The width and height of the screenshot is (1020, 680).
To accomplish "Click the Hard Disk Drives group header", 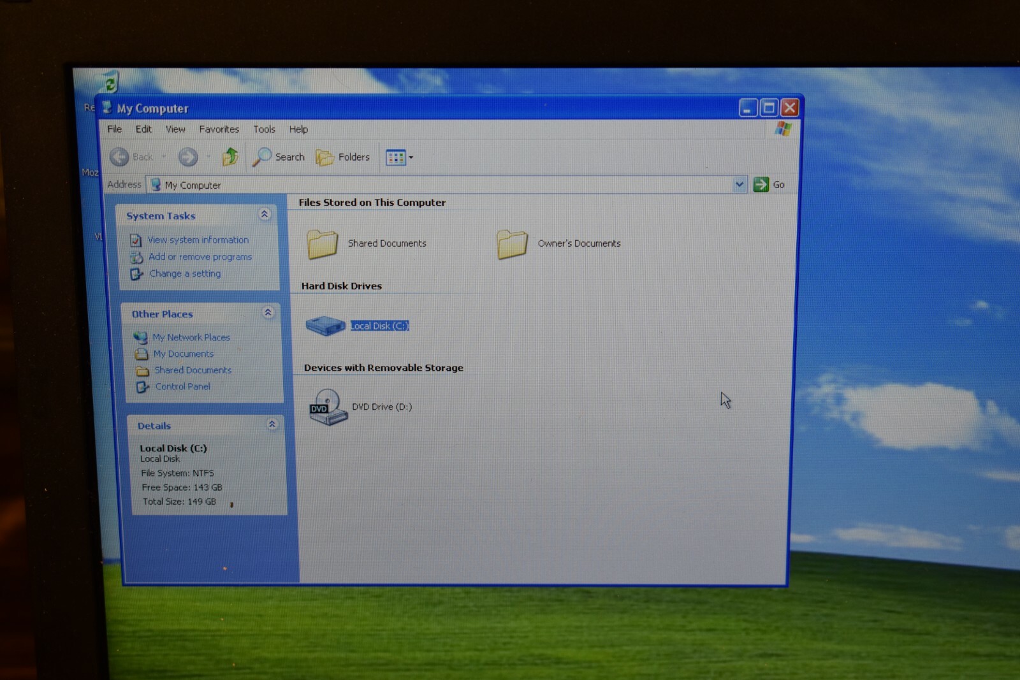I will pos(342,286).
